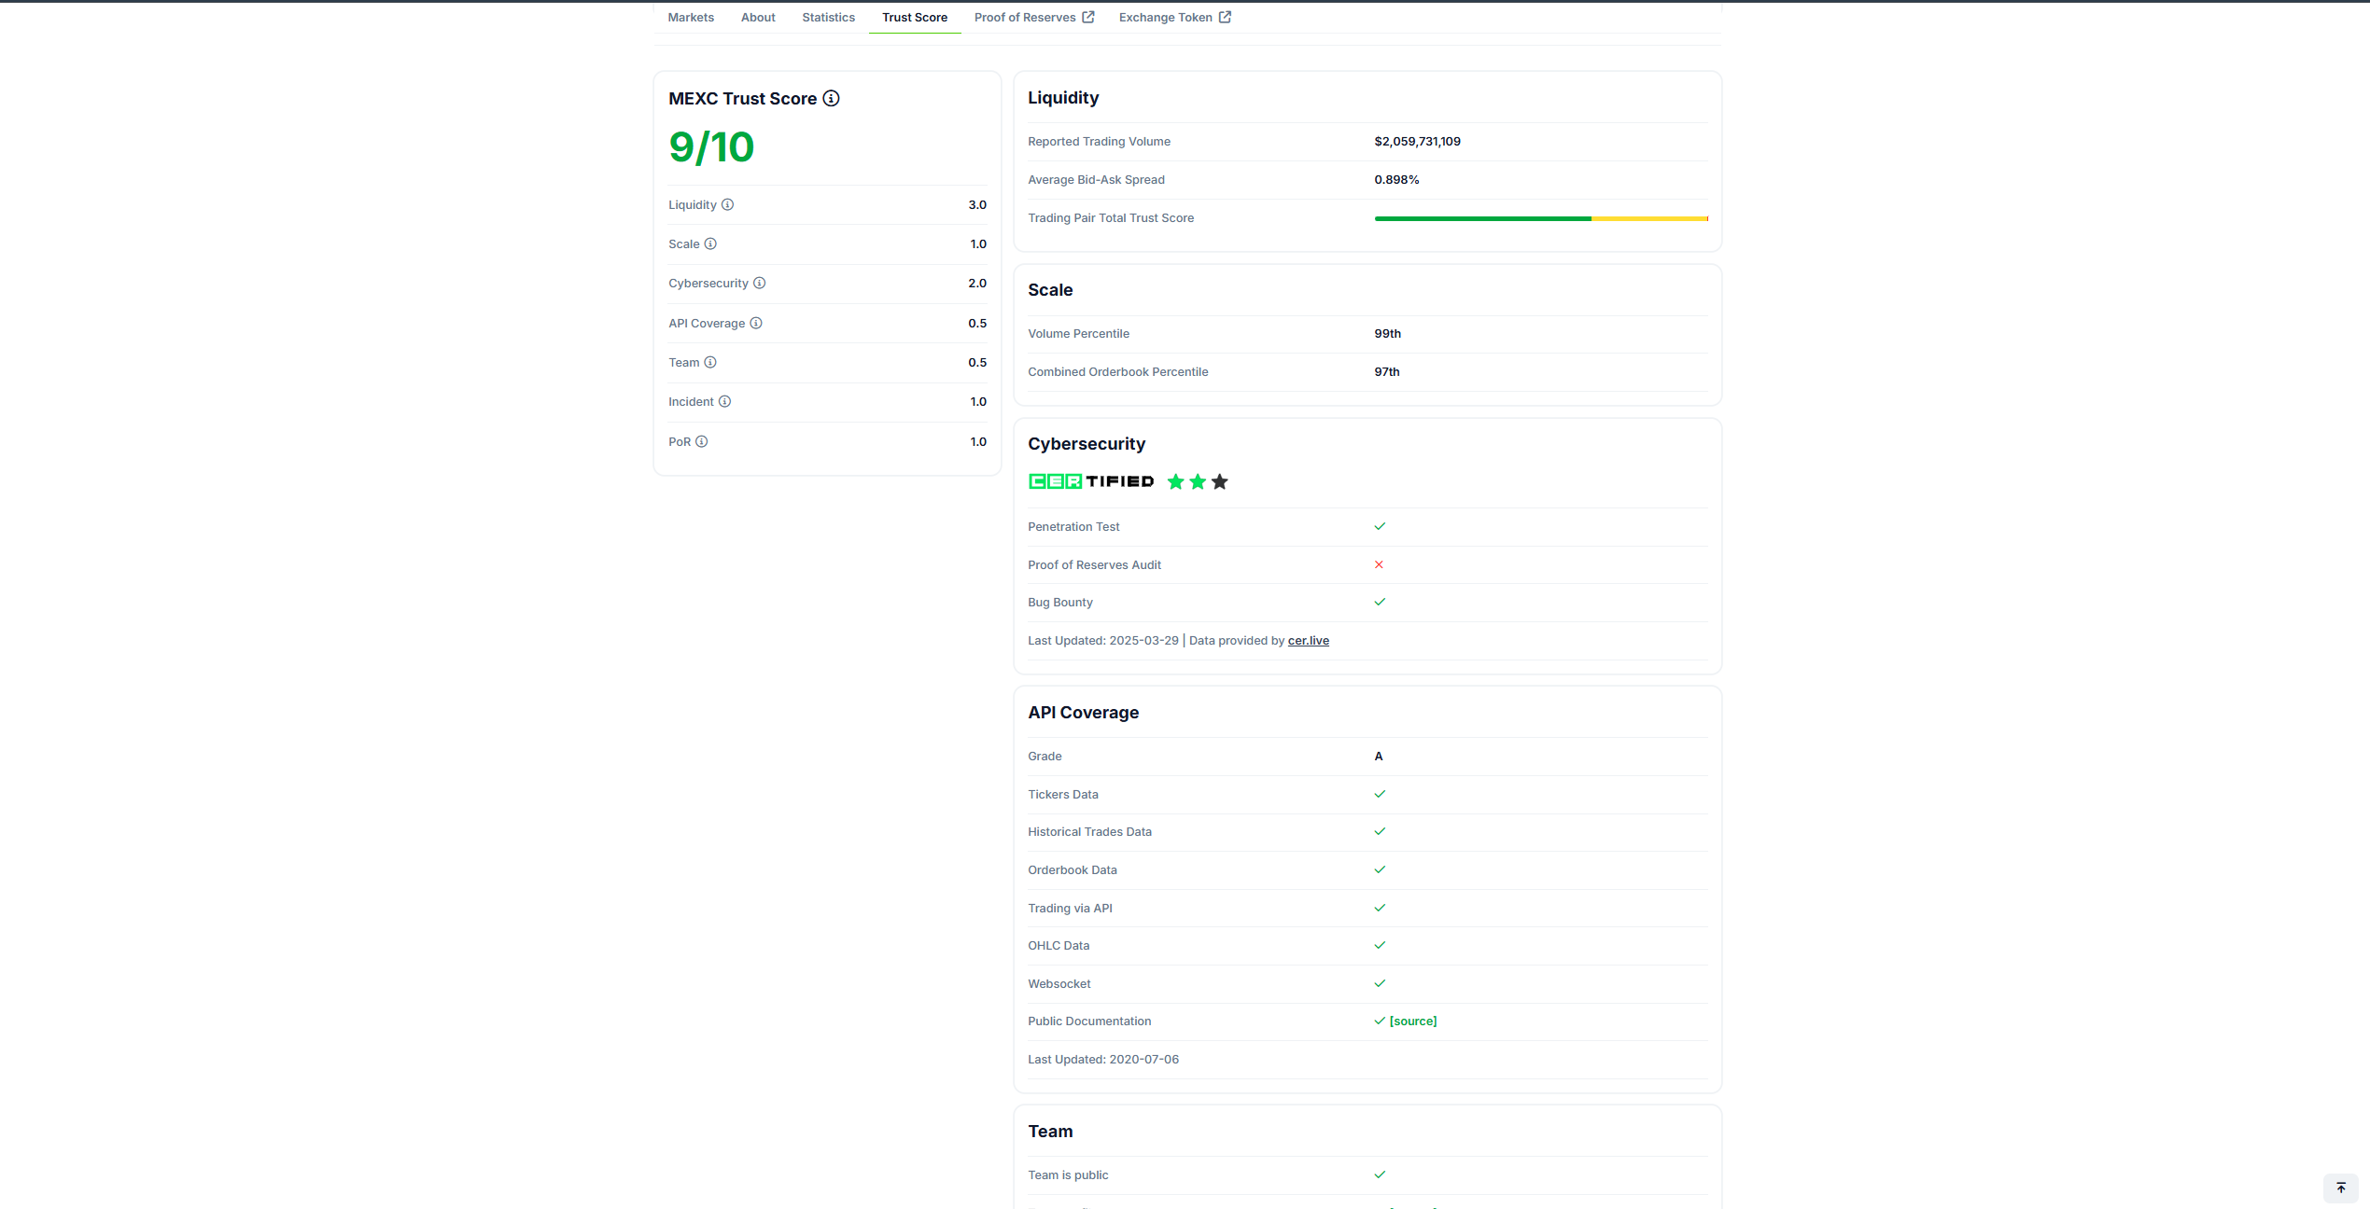Screen dimensions: 2370x1209
Task: Click the info icon beside Team score
Action: 710,362
